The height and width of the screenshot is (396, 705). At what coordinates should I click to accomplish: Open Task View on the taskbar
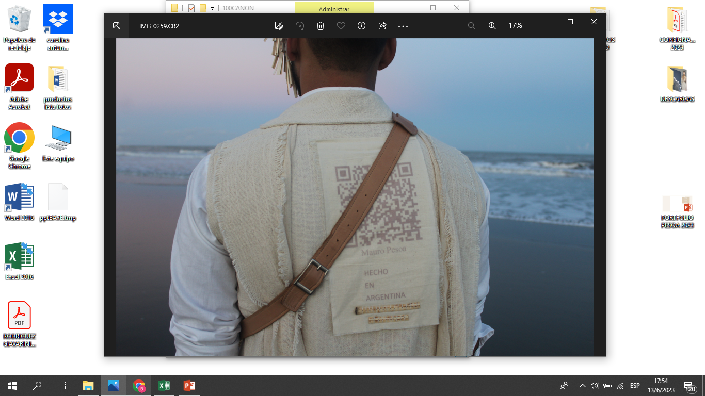point(62,386)
